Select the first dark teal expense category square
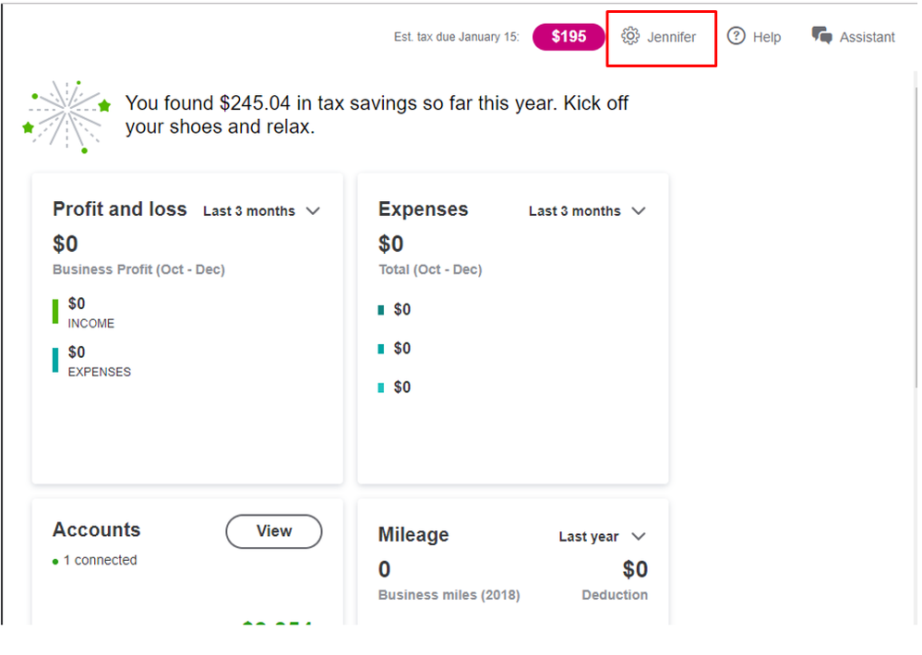The image size is (922, 655). [381, 310]
